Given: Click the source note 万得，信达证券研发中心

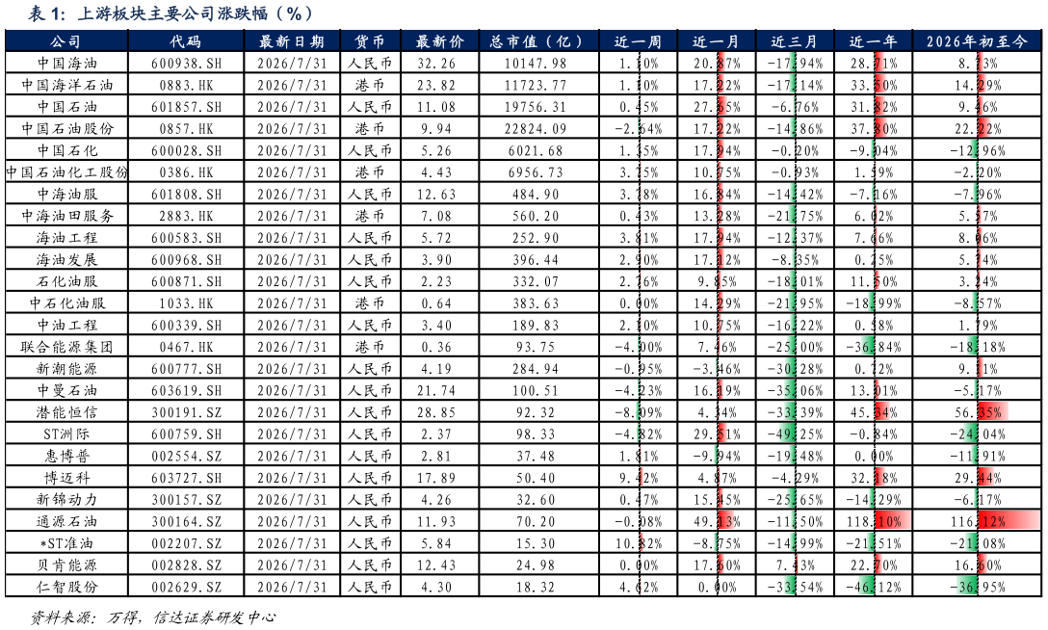Looking at the screenshot, I should (192, 617).
